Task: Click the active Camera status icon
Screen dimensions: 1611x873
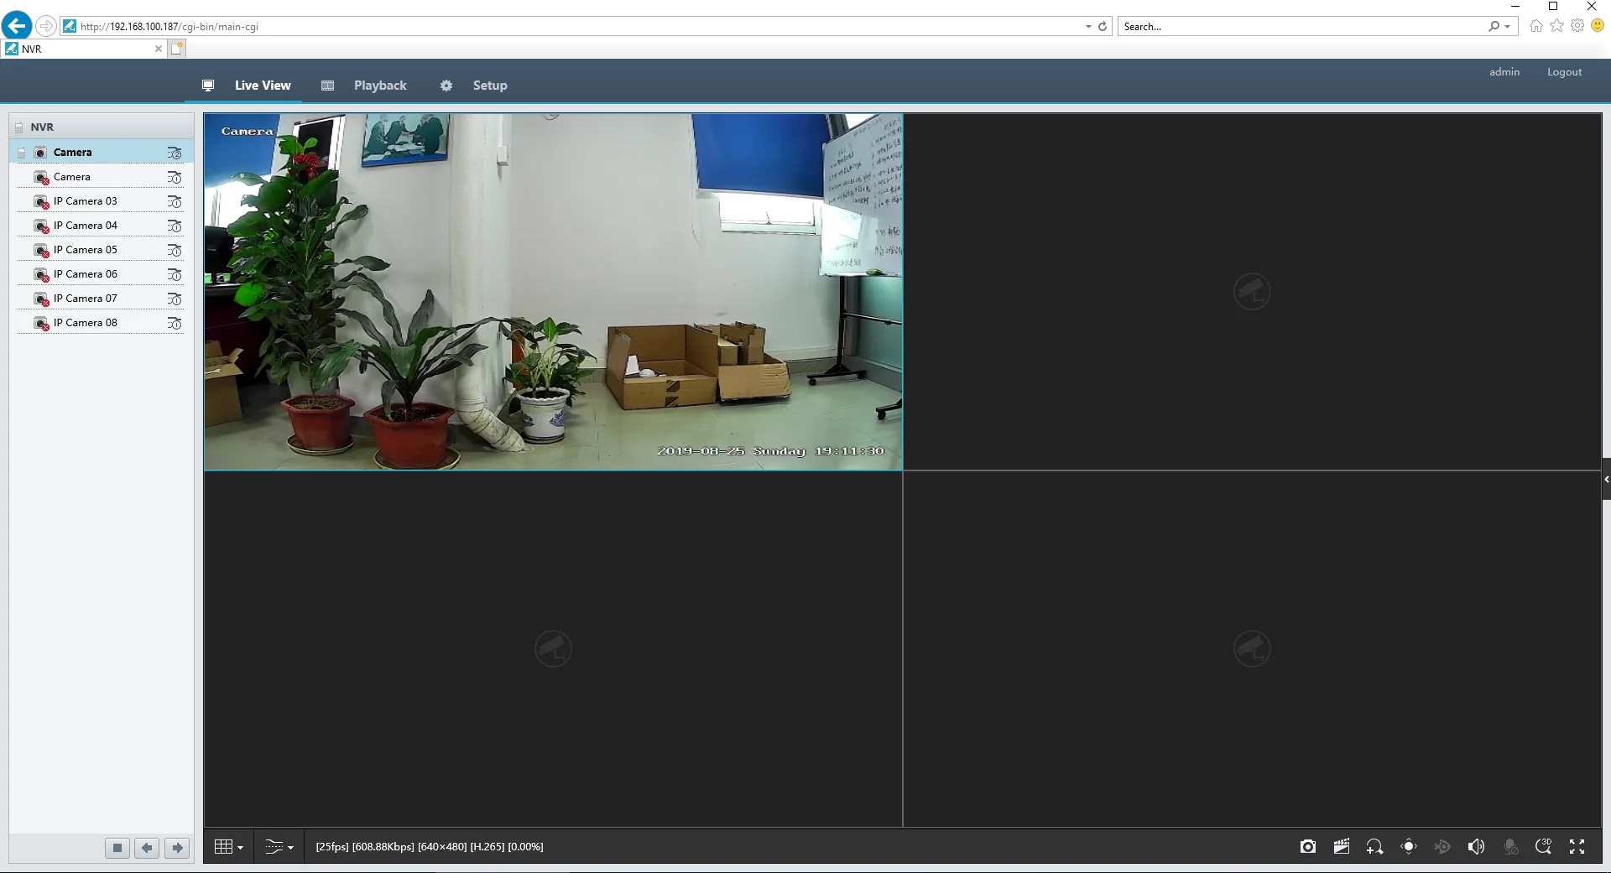Action: tap(40, 153)
